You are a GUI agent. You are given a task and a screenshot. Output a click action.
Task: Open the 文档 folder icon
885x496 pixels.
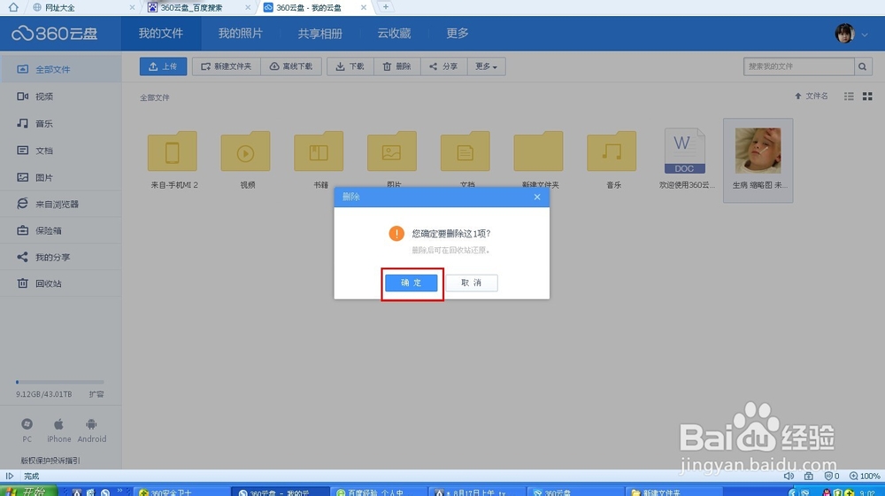pos(466,151)
